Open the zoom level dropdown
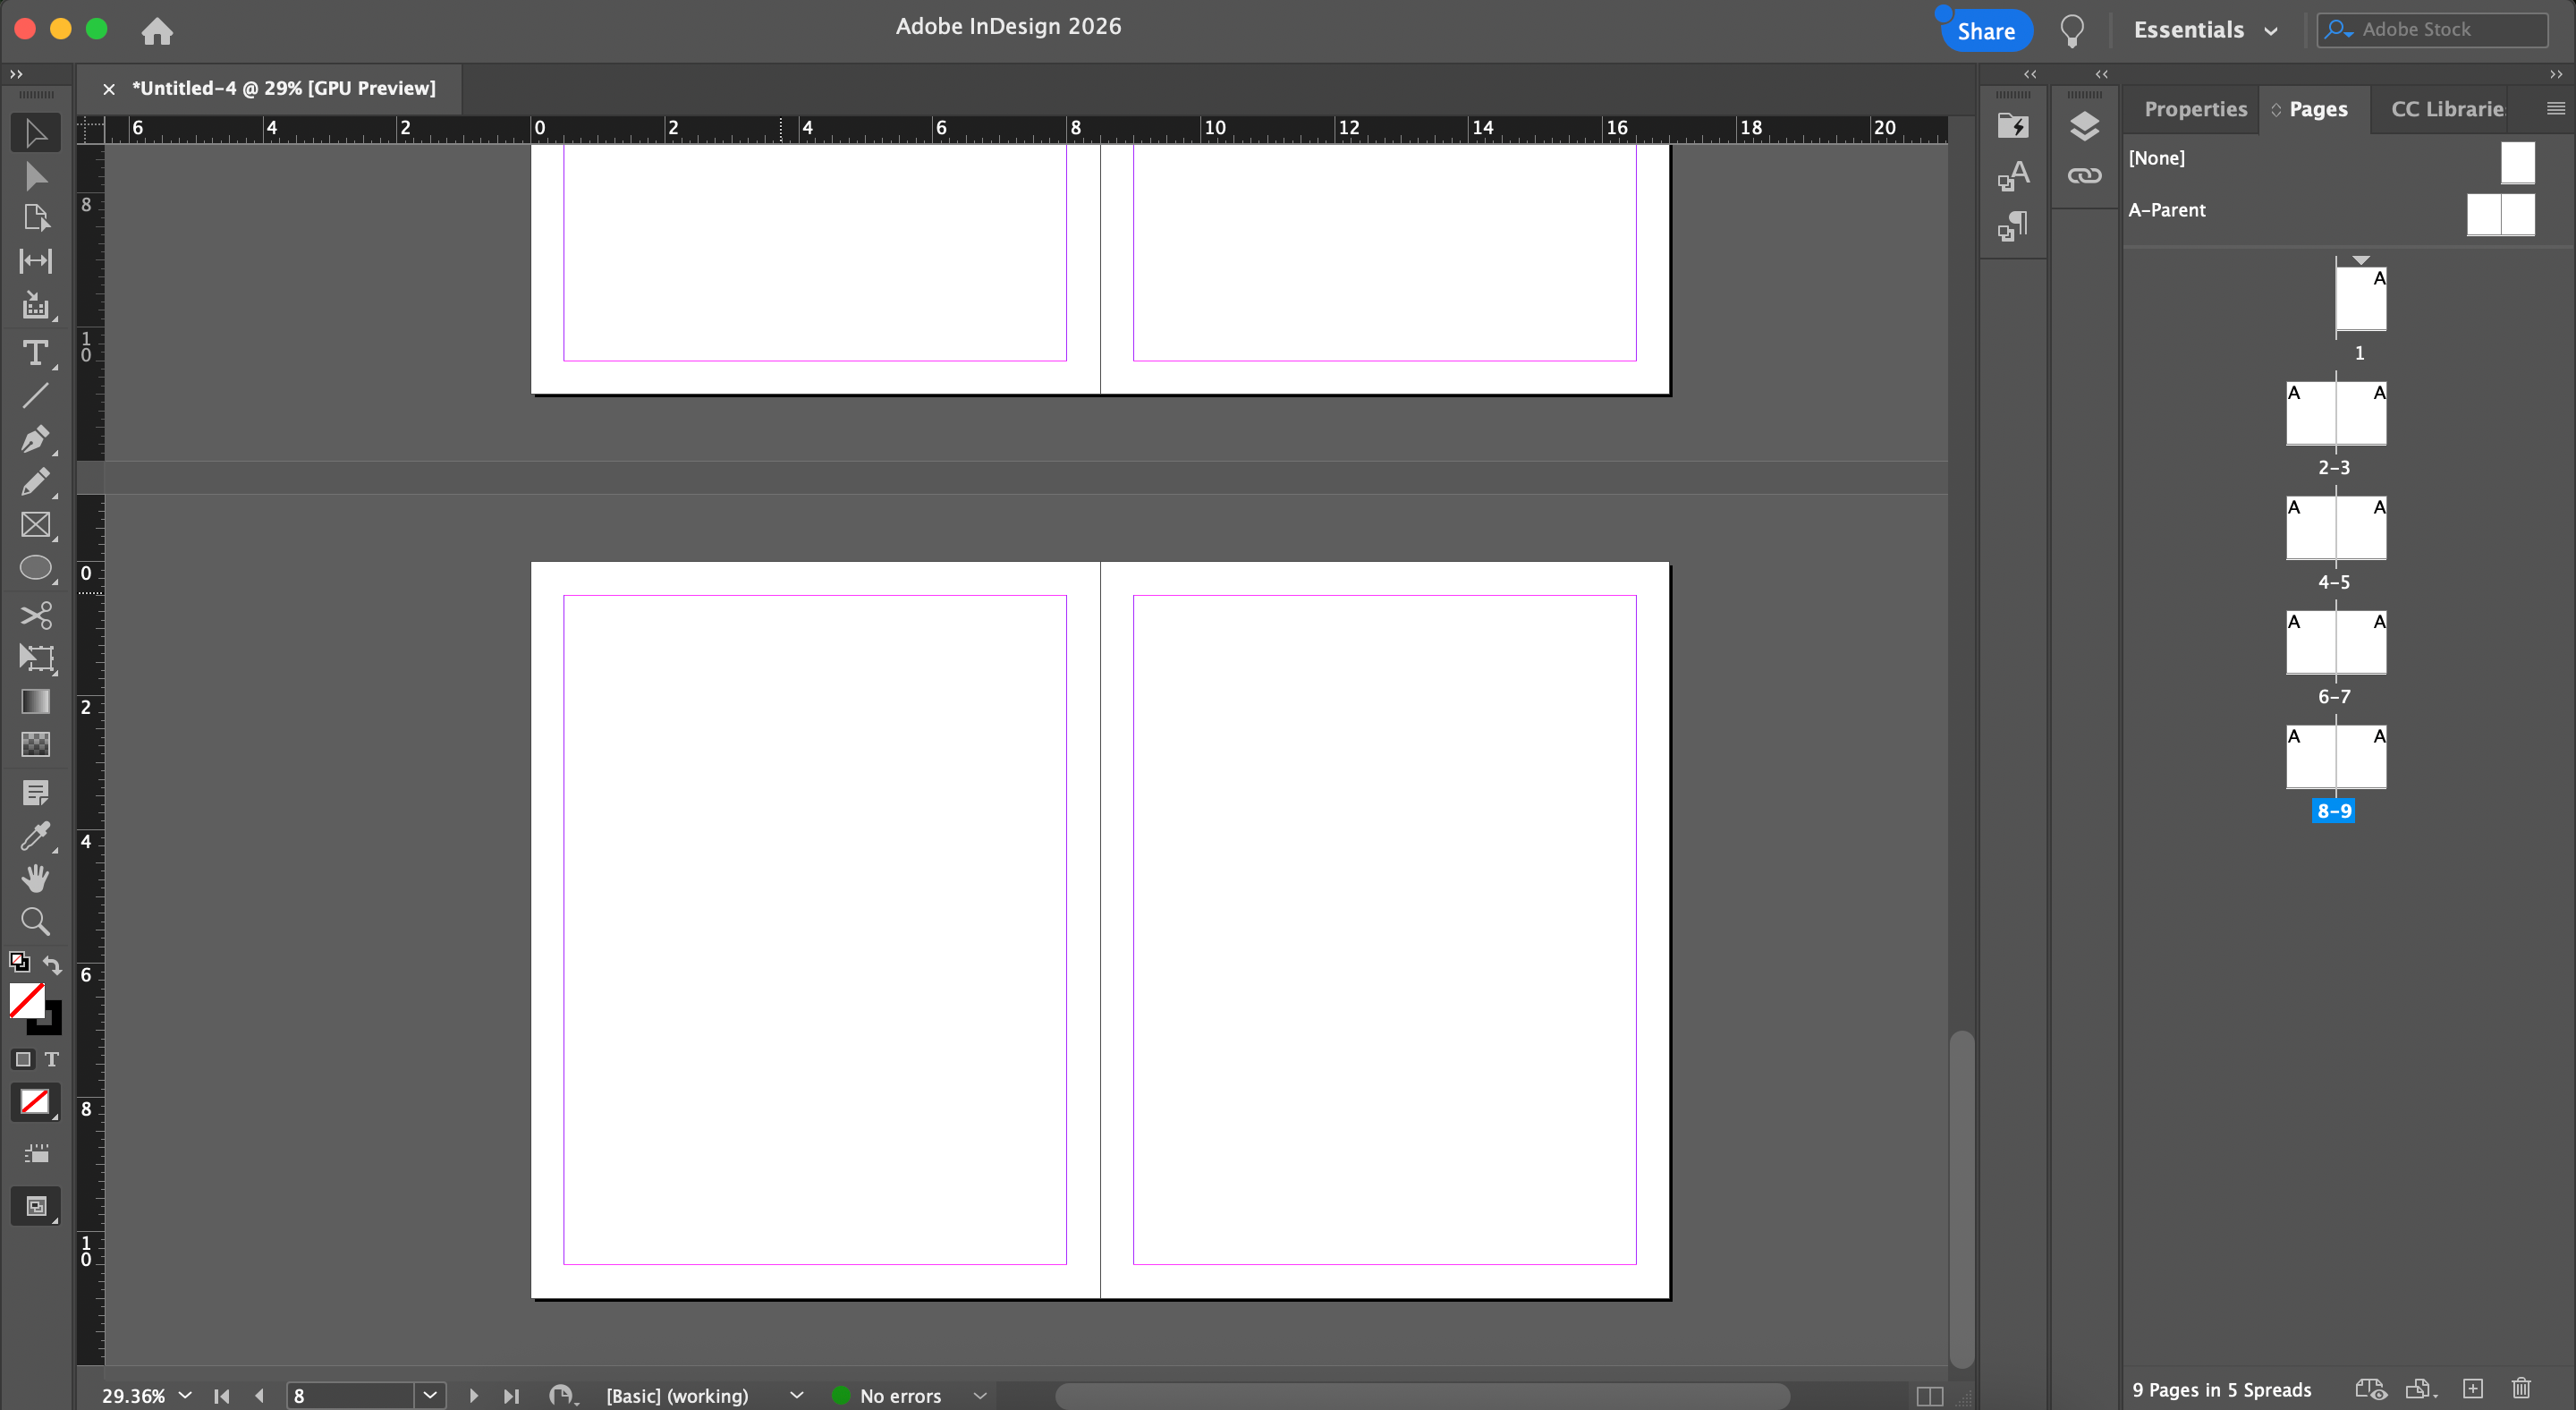Screen dimensions: 2576x1410 (x=185, y=1395)
